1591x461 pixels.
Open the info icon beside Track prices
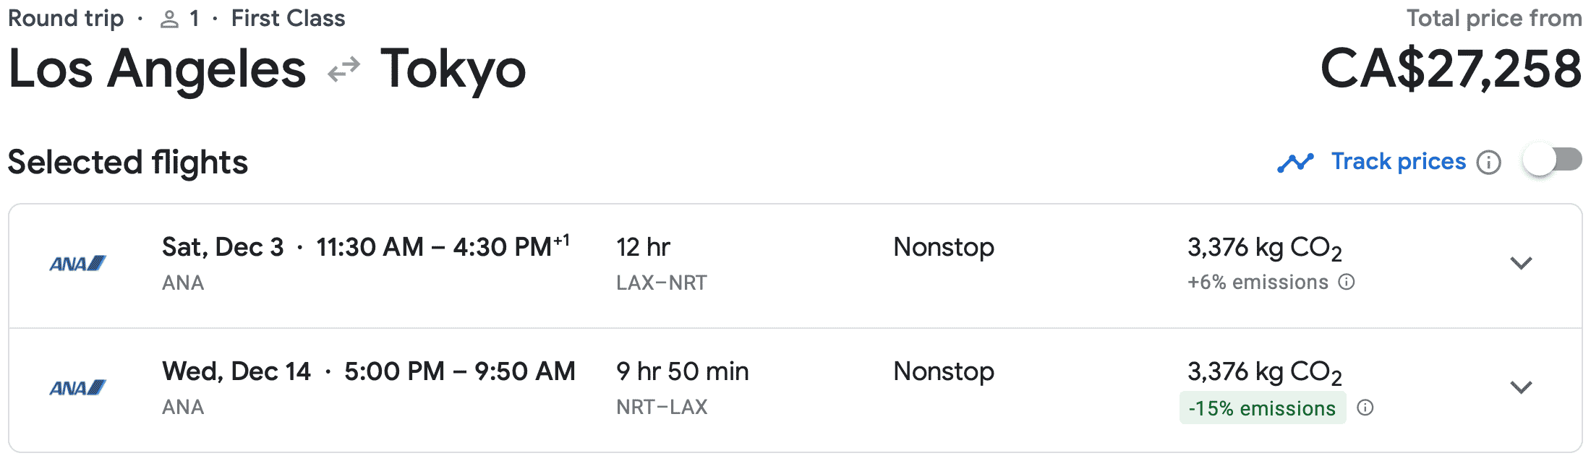click(1488, 163)
